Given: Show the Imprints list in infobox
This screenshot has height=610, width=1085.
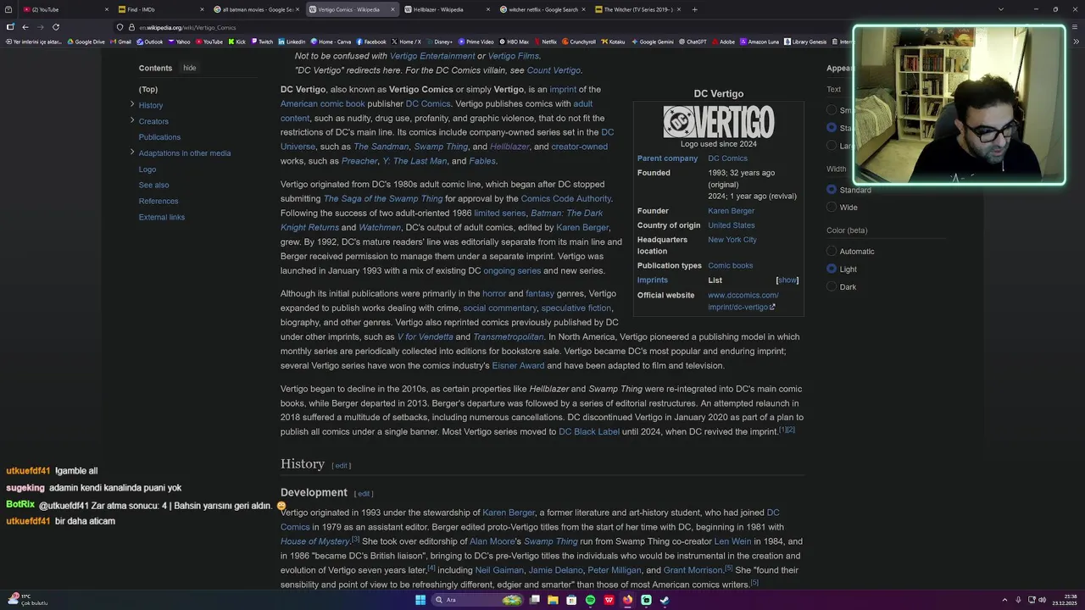Looking at the screenshot, I should 787,280.
